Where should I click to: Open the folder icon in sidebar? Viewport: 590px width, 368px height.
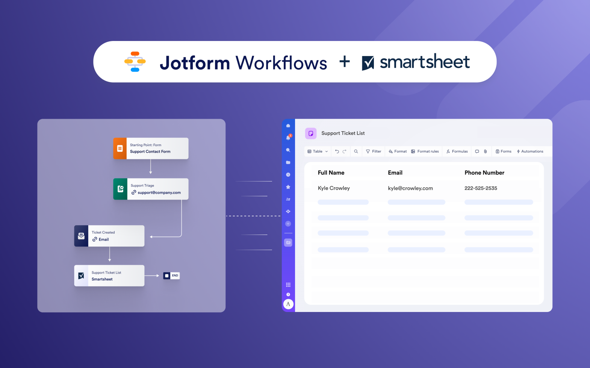click(x=288, y=162)
